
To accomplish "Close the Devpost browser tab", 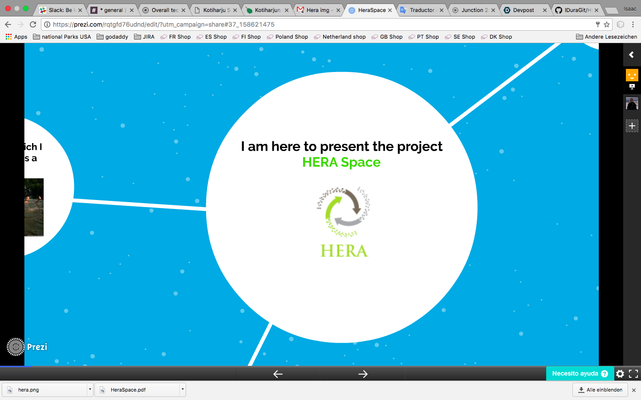I will pos(545,10).
